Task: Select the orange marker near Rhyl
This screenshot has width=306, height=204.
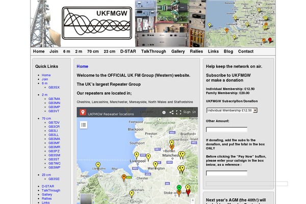Action: tap(124, 178)
